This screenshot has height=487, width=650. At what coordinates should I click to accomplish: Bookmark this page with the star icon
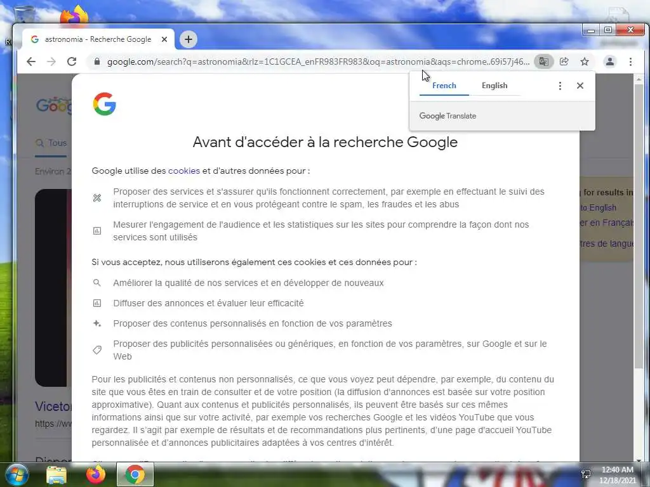585,62
